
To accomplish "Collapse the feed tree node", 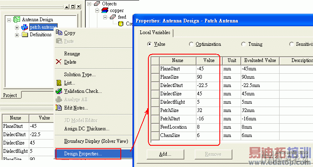I will click(x=105, y=17).
